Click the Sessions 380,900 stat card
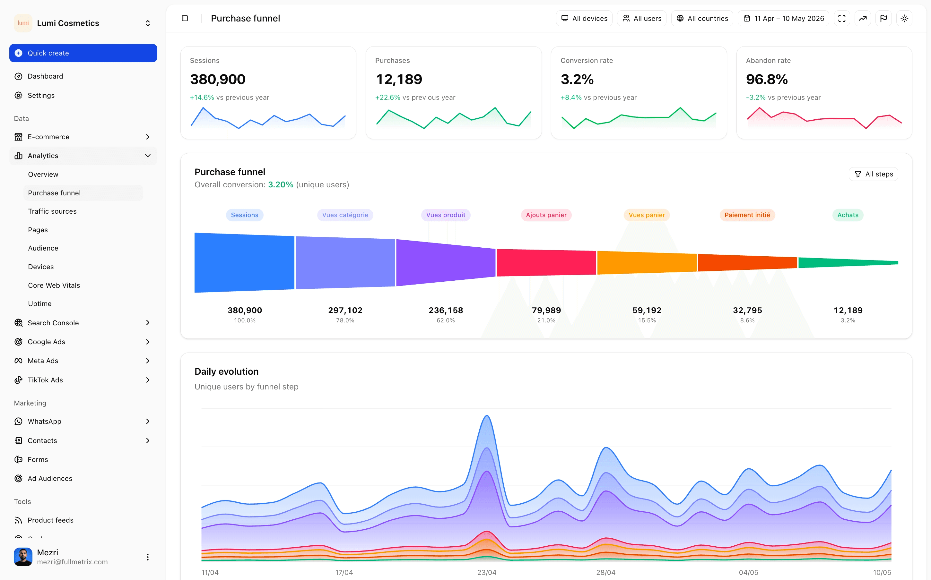 pos(268,93)
